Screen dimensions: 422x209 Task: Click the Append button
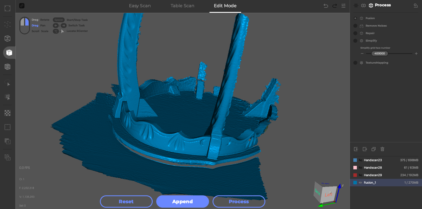tap(183, 201)
